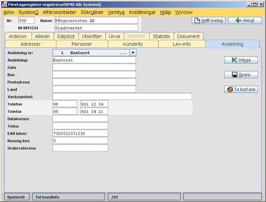Switch to the Anteckn. tab
Image resolution: width=266 pixels, height=202 pixels.
18,36
